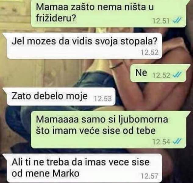The image size is (193, 183).
Task: Tap the 12.57 timestamp
Action: coord(149,176)
